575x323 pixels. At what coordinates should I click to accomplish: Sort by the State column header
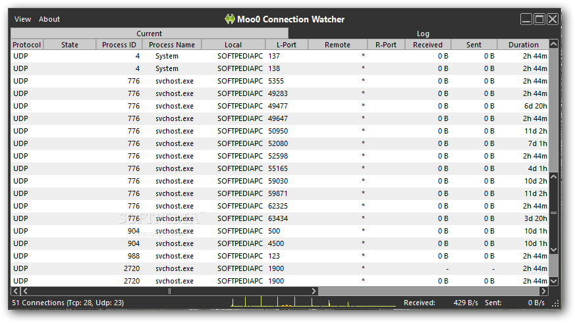pyautogui.click(x=70, y=45)
